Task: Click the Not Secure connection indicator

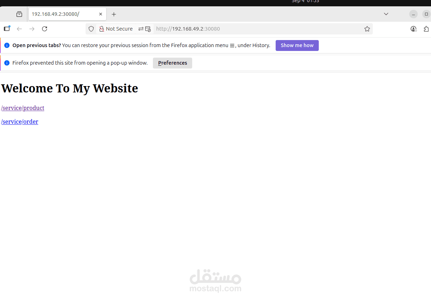Action: click(116, 29)
